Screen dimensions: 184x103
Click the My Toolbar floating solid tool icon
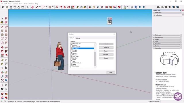110,22
